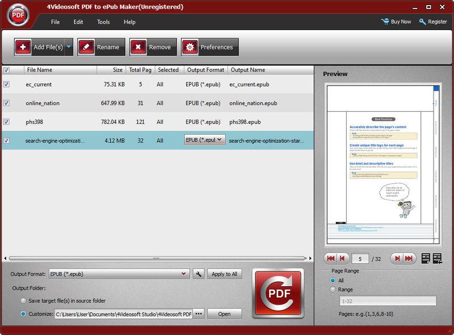454x335 pixels.
Task: Select the Save target files in source folder option
Action: coord(22,301)
